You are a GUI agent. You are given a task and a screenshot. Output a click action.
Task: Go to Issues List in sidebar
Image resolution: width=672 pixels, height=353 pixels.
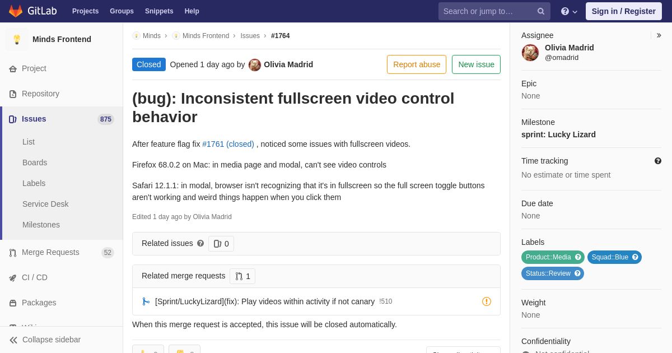29,142
